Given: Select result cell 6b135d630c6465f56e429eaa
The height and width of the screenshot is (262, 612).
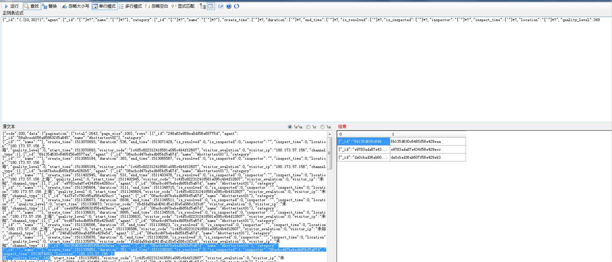Looking at the screenshot, I should point(428,141).
